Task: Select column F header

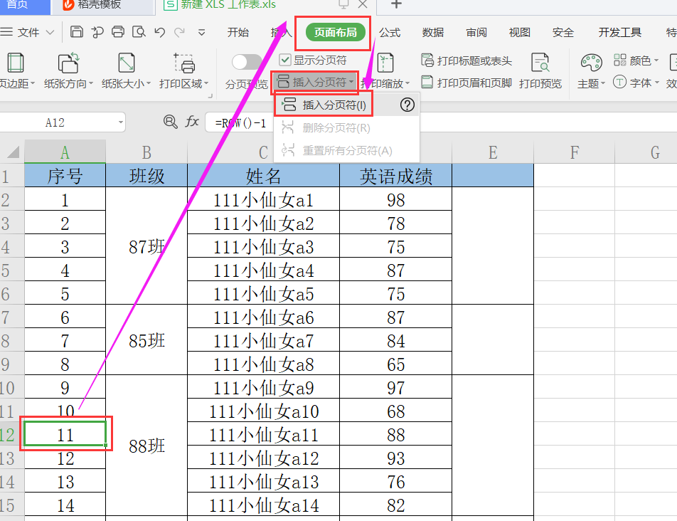Action: pos(575,152)
